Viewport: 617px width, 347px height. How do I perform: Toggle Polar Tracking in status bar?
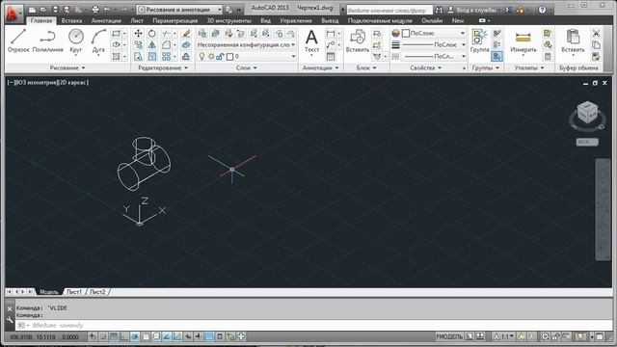tap(135, 336)
